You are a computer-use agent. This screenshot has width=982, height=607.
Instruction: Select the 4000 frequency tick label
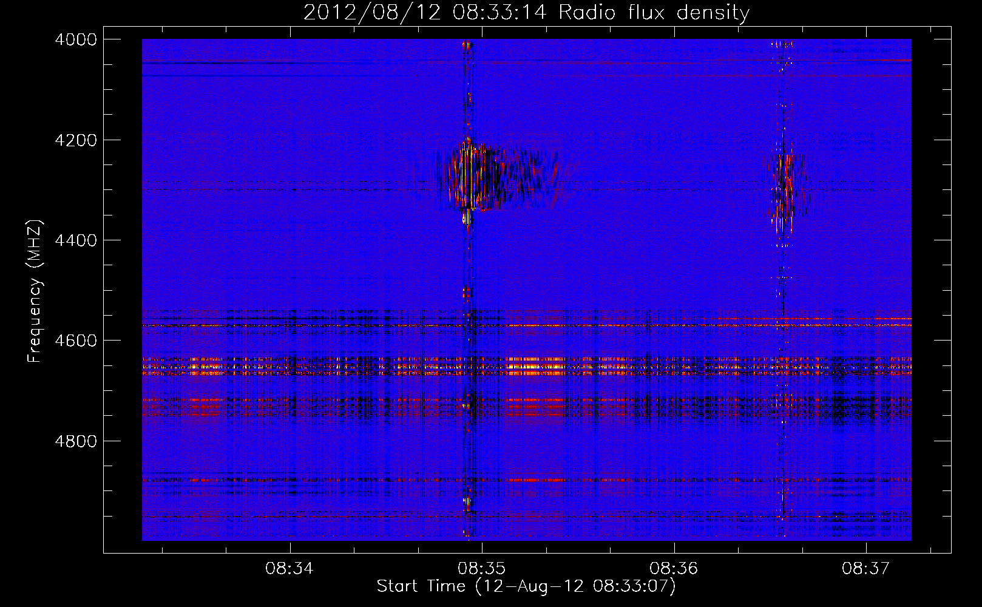tap(76, 39)
